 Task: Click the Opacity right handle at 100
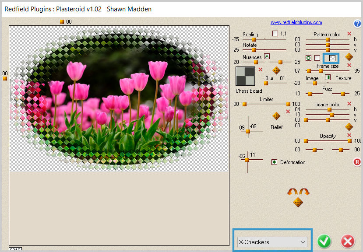349,141
